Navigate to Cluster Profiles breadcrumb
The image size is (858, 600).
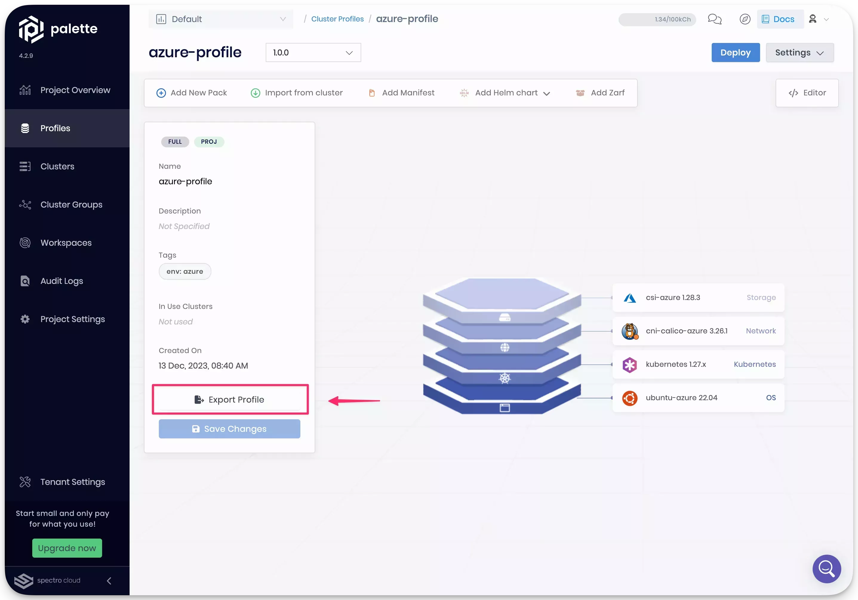[337, 19]
